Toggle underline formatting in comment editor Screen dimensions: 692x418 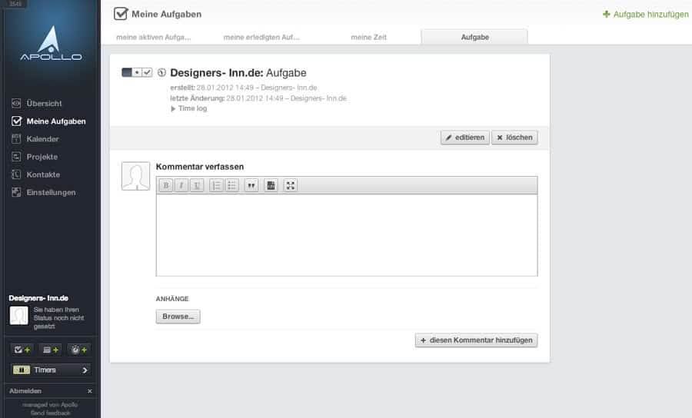tap(197, 185)
